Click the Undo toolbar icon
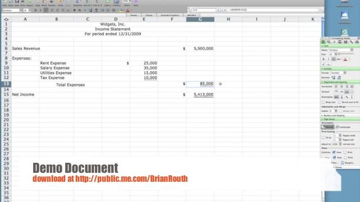This screenshot has height=202, width=360. [x=60, y=2]
